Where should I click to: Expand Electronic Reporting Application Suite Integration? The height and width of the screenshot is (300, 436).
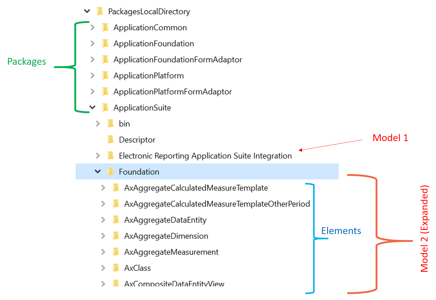[x=98, y=155]
